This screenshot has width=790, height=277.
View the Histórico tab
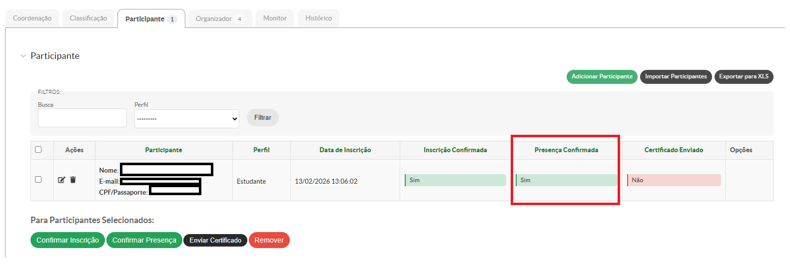(x=318, y=18)
